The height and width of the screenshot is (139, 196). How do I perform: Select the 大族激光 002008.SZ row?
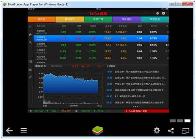pos(101,51)
